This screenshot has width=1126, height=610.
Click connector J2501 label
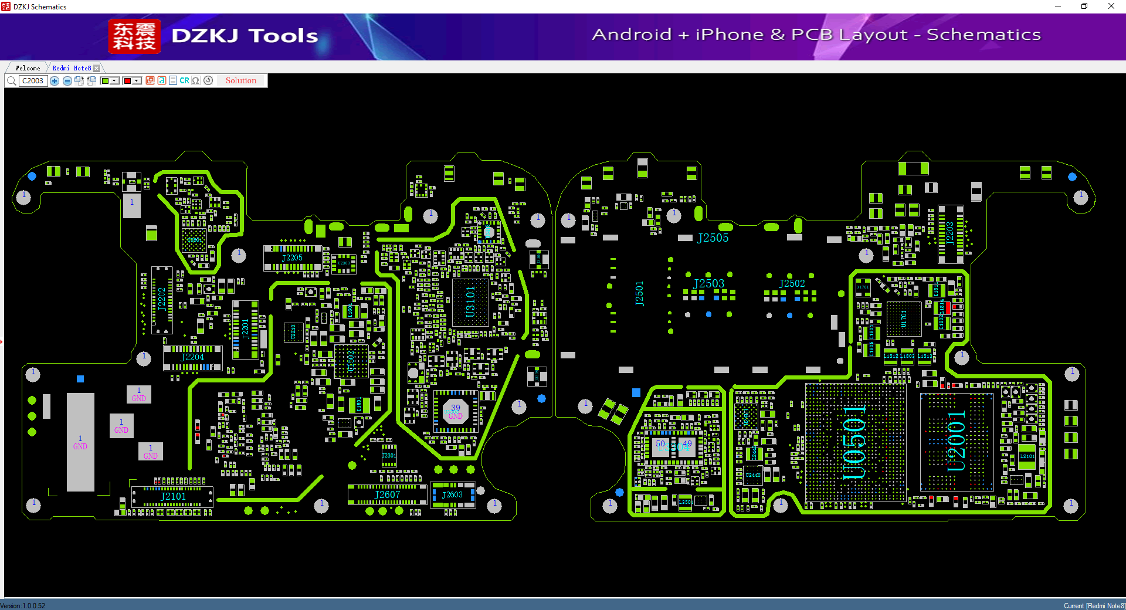(639, 294)
